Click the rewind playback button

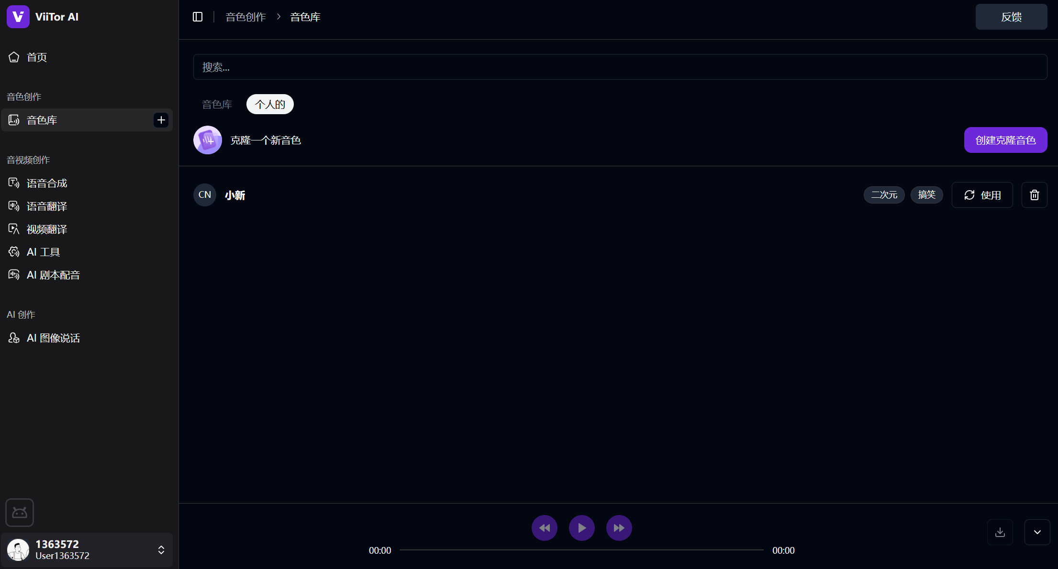point(544,528)
